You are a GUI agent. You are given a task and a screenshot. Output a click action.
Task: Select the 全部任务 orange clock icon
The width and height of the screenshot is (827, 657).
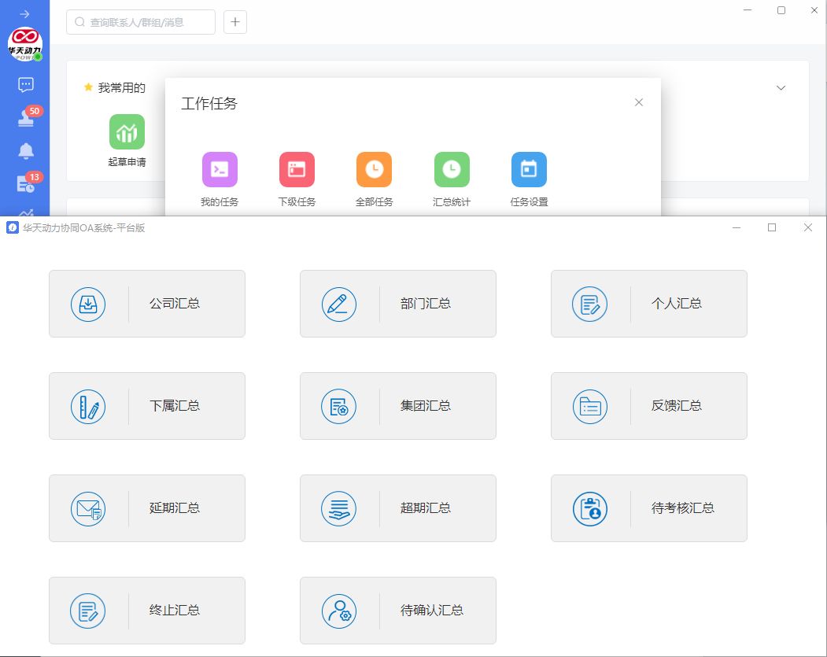pos(374,169)
